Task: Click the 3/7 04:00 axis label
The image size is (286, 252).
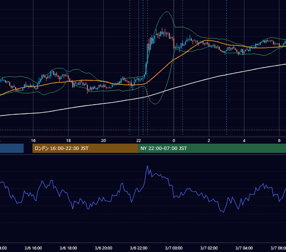Action: tap(244, 248)
